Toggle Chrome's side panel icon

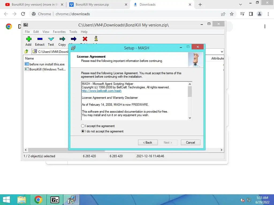(251, 14)
